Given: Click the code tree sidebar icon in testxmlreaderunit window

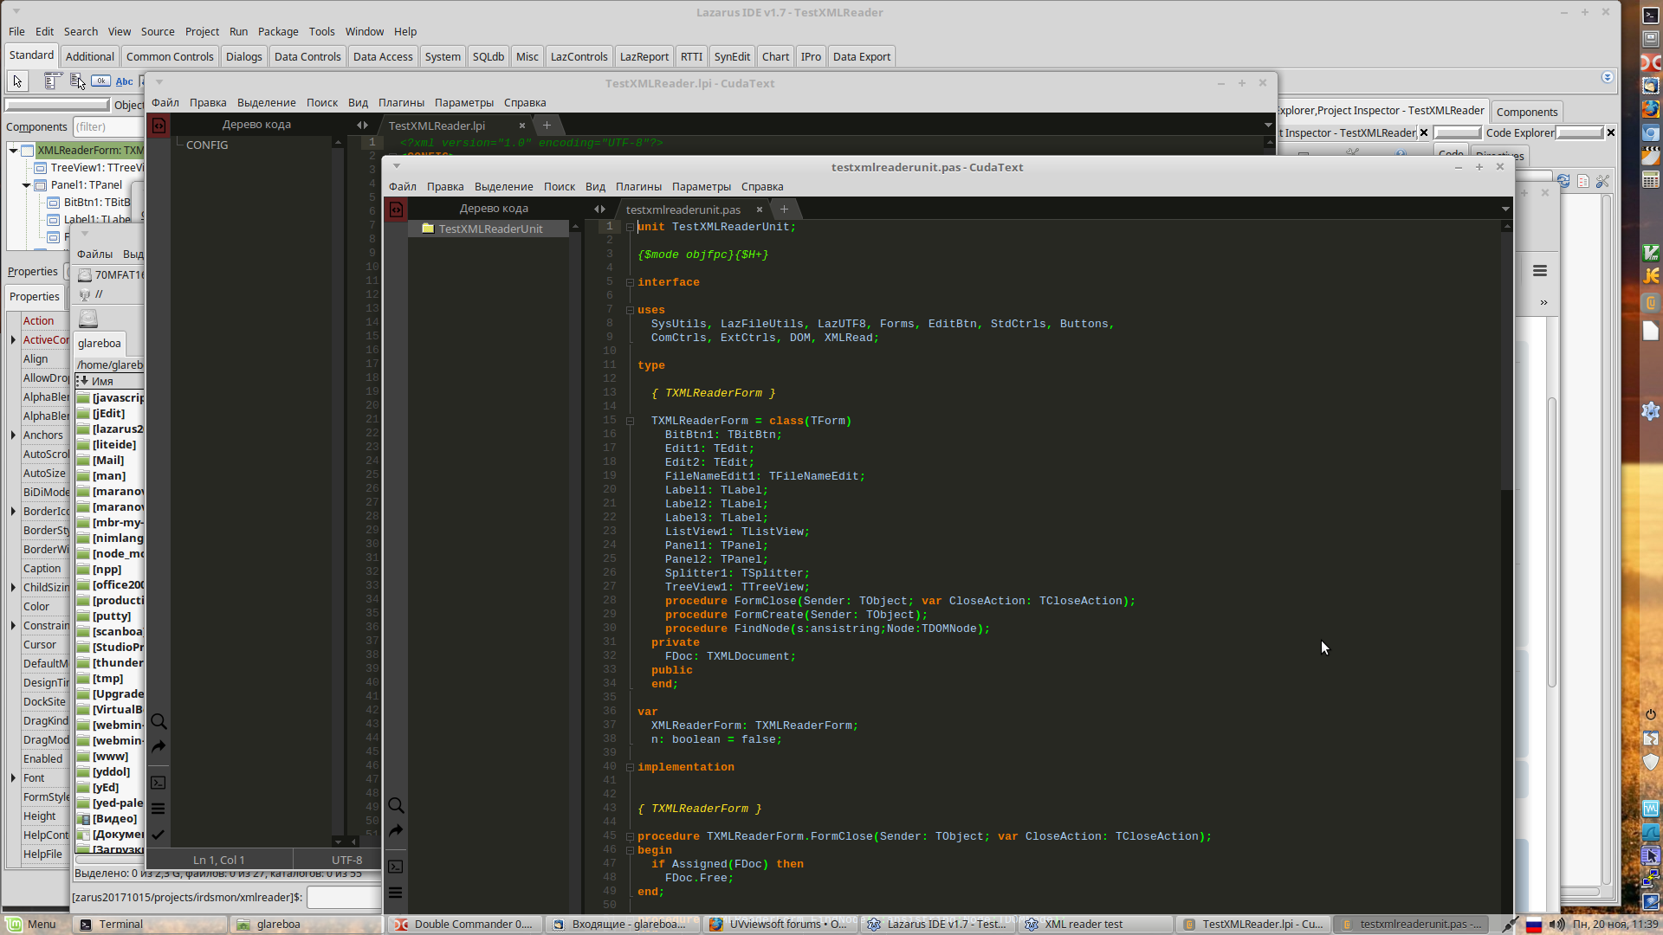Looking at the screenshot, I should [396, 210].
